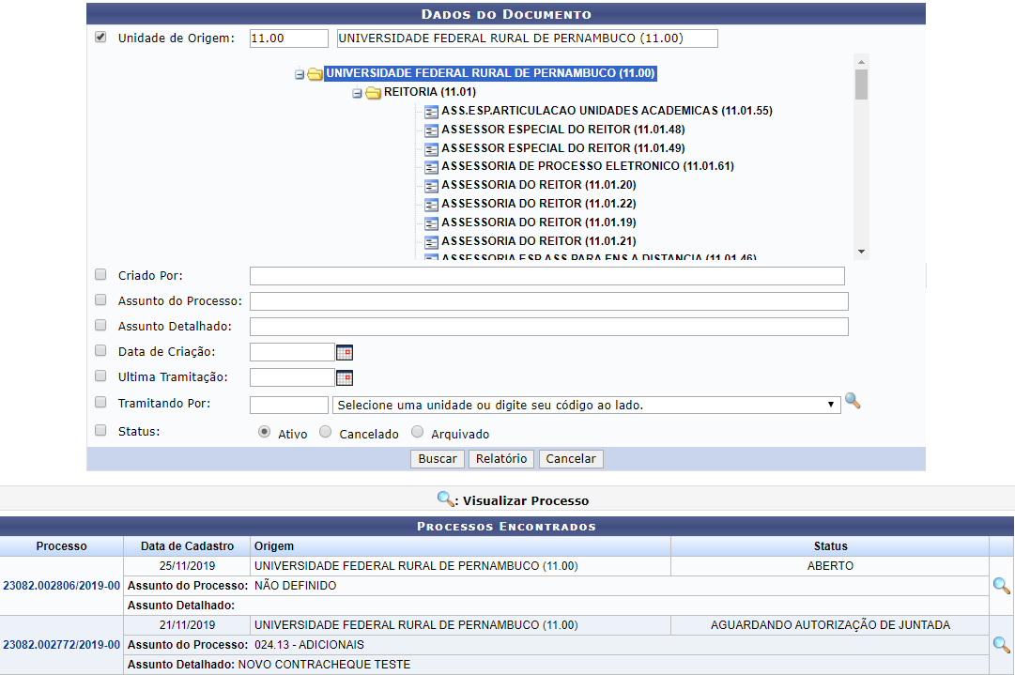The width and height of the screenshot is (1015, 675).
Task: Click the Origem column header
Action: pos(460,546)
